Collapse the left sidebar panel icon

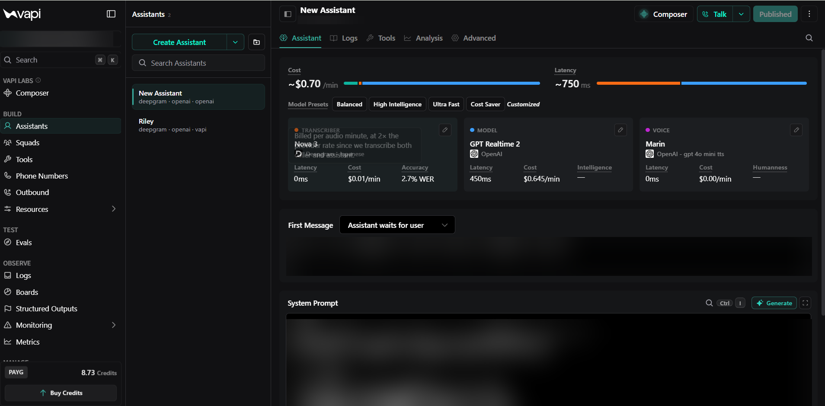111,14
